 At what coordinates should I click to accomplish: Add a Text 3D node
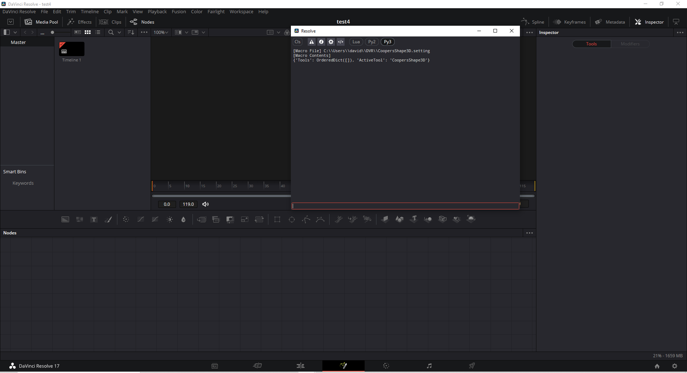tap(414, 219)
